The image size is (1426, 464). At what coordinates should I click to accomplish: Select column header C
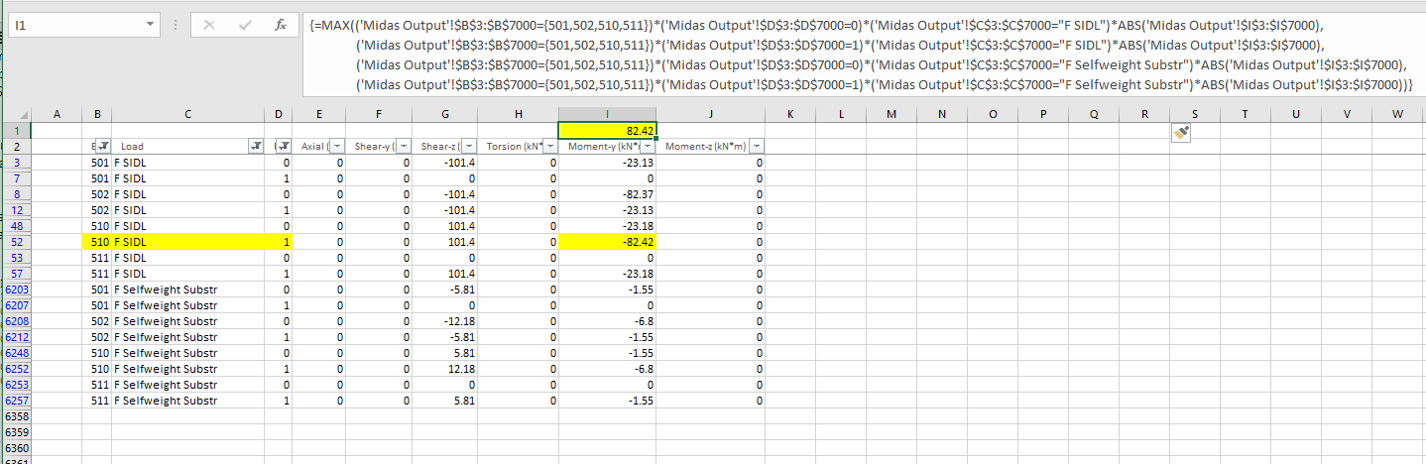tap(187, 114)
